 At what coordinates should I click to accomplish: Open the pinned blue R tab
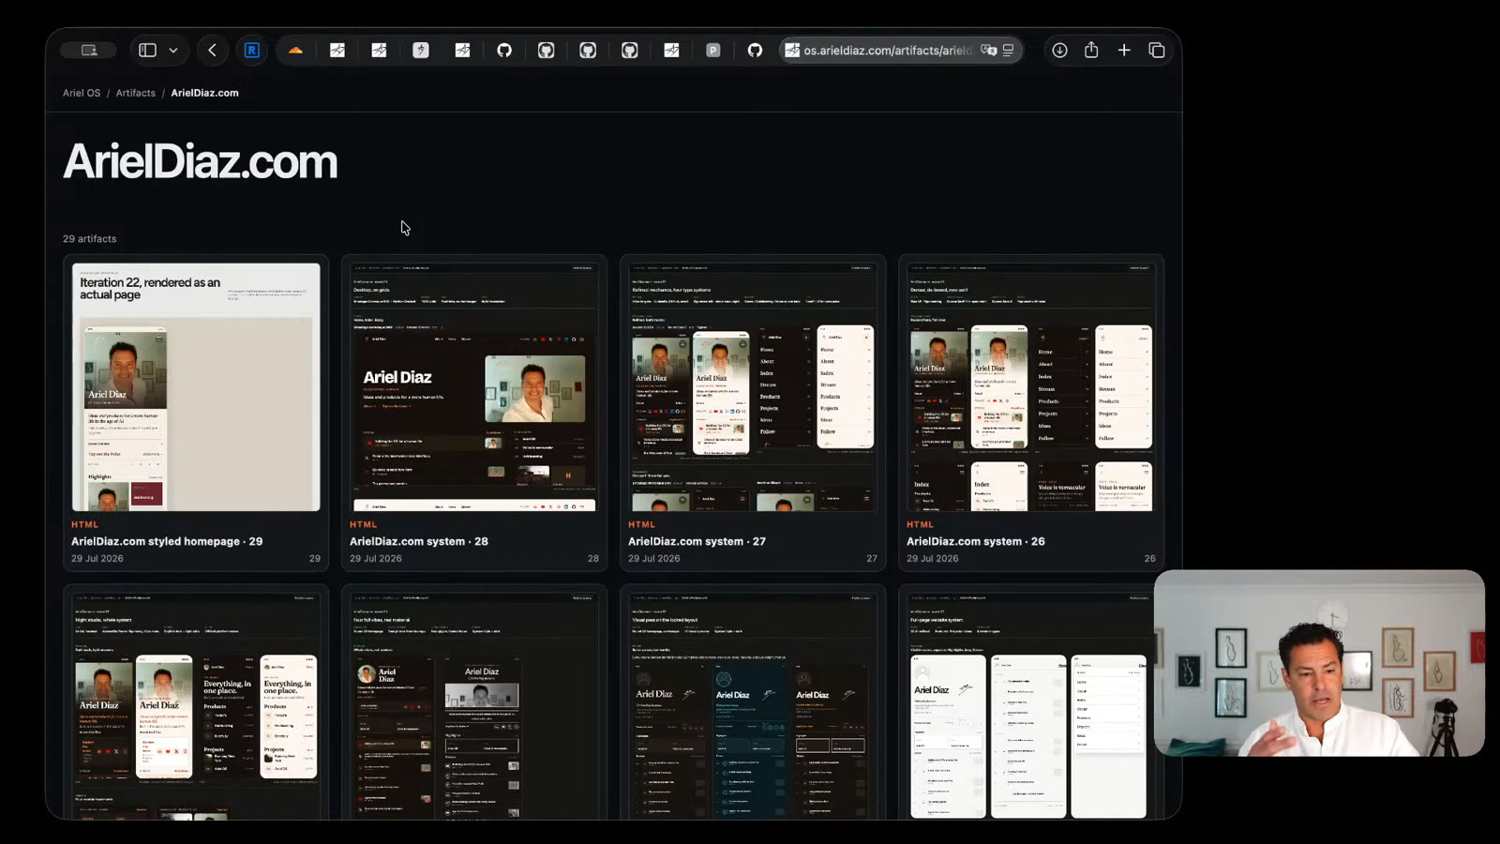252,51
